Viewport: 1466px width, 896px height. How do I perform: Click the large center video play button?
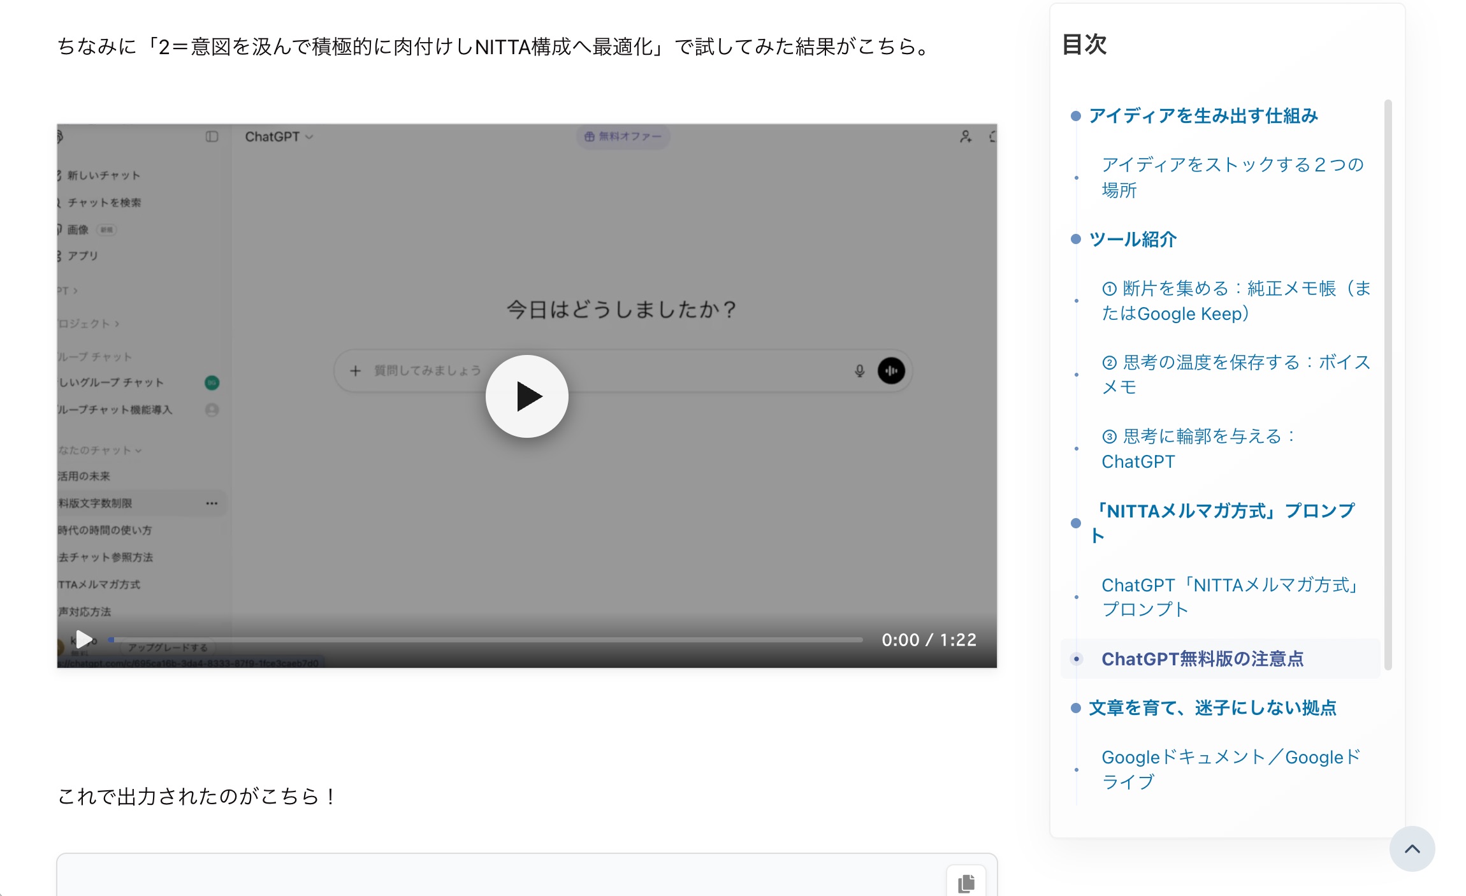526,396
